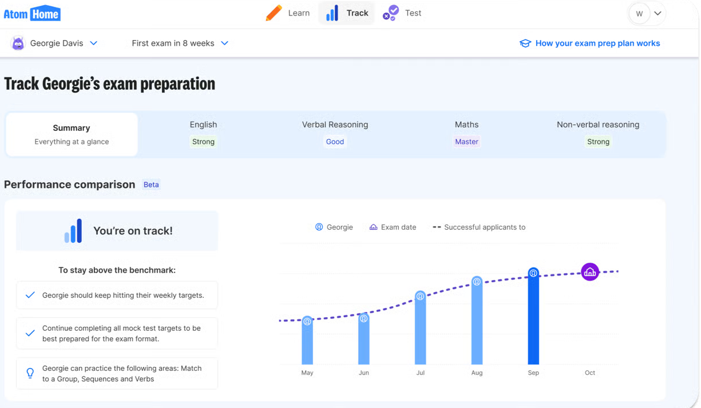Open the Test checkmark icon
Viewport: 701px width, 408px height.
click(391, 13)
